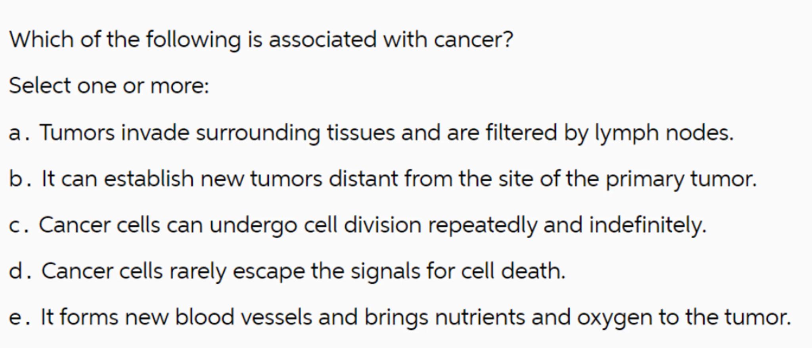Click the word 'death' in option d
This screenshot has height=348, width=812.
(x=532, y=272)
